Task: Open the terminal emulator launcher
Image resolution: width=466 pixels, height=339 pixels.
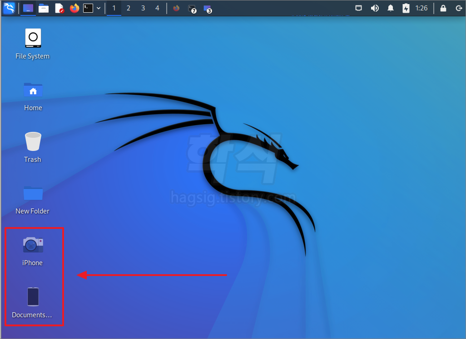Action: tap(88, 8)
